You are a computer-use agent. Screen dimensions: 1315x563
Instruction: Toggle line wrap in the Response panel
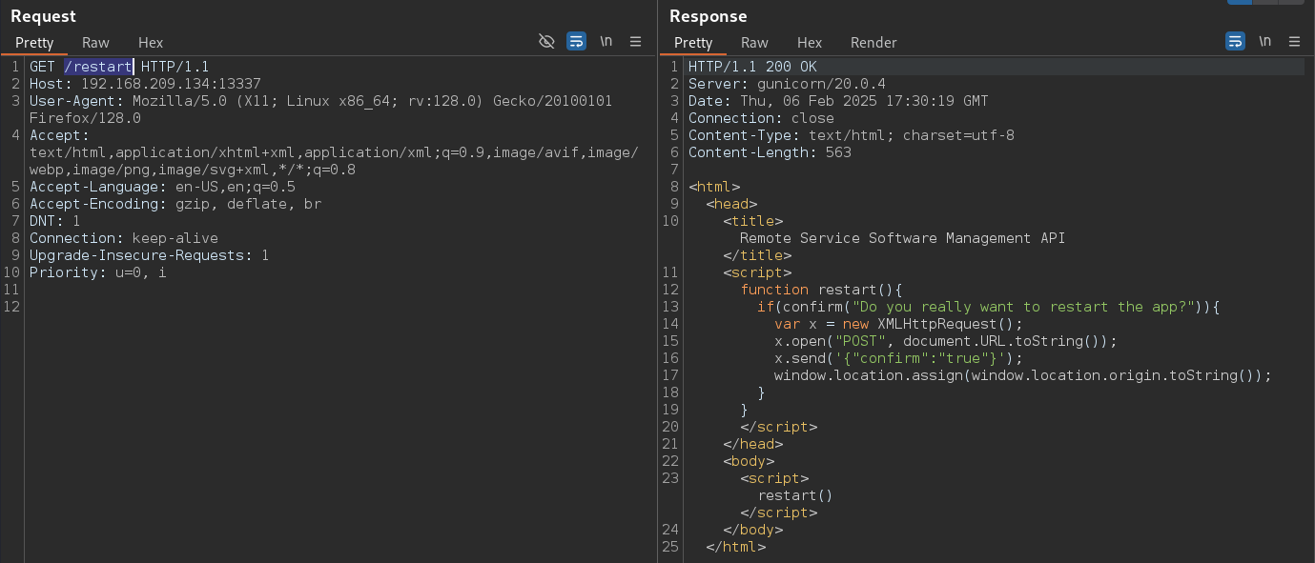coord(1235,41)
